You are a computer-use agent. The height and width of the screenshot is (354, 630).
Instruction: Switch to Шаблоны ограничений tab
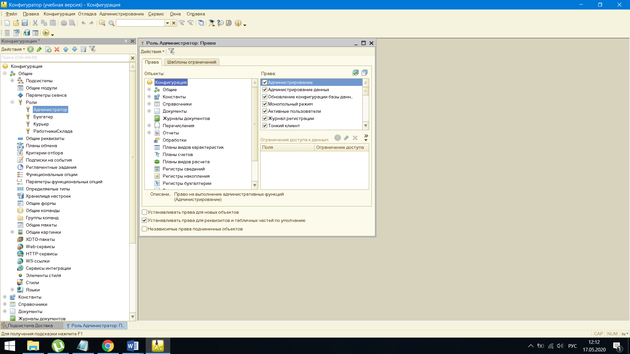click(192, 62)
